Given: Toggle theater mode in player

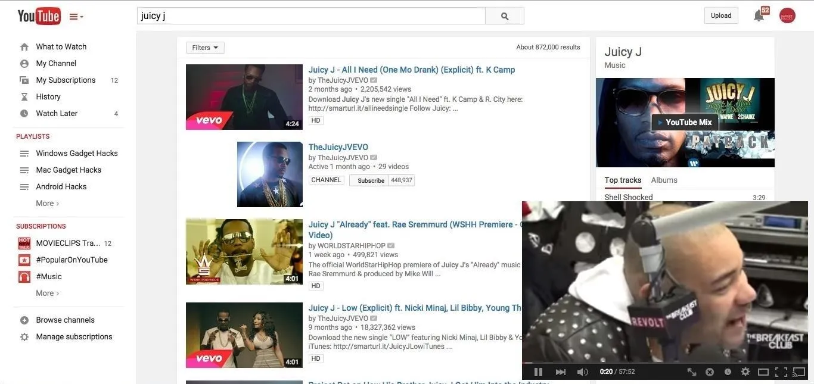Looking at the screenshot, I should (x=763, y=371).
